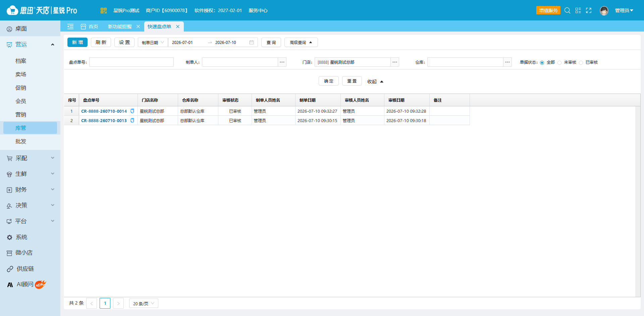
Task: Copy order number CR-8888-260710-0013 via copy icon
Action: tap(132, 120)
